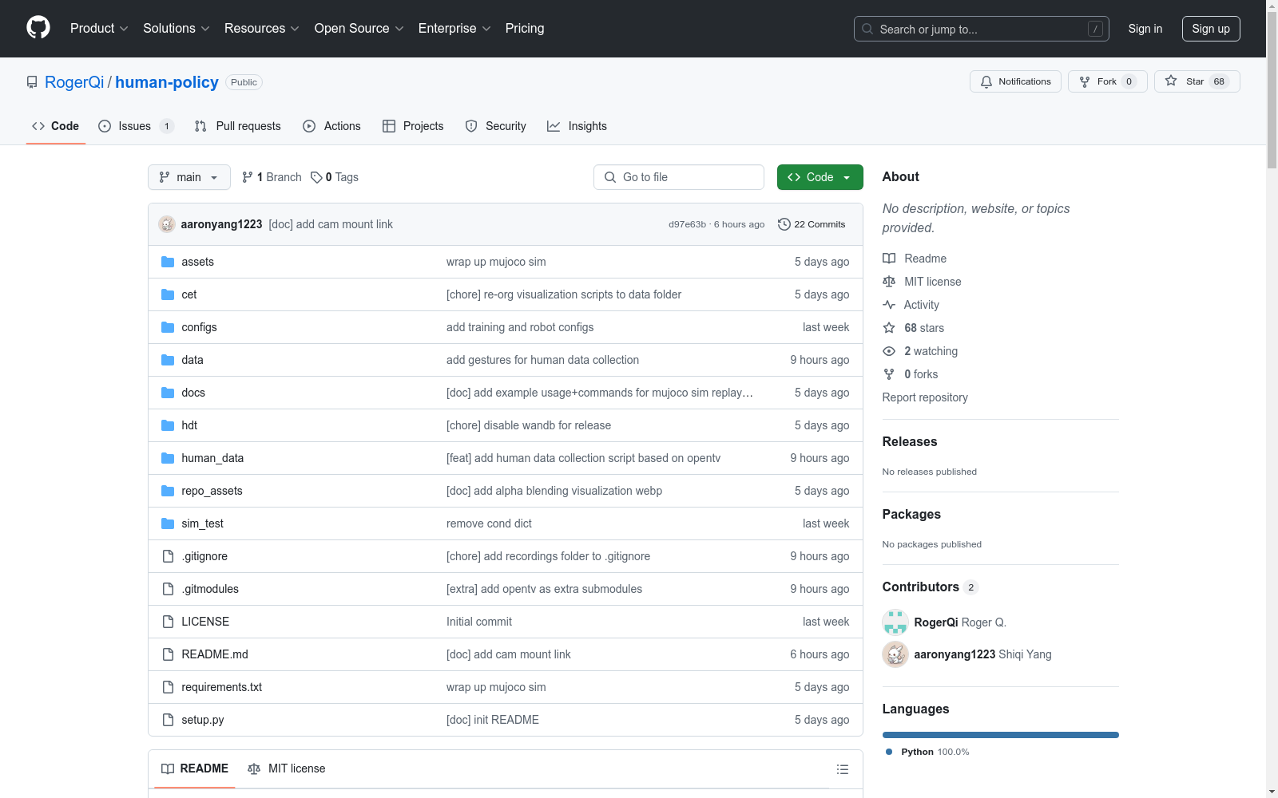Viewport: 1278px width, 798px height.
Task: Open the cet folder icon
Action: [168, 294]
